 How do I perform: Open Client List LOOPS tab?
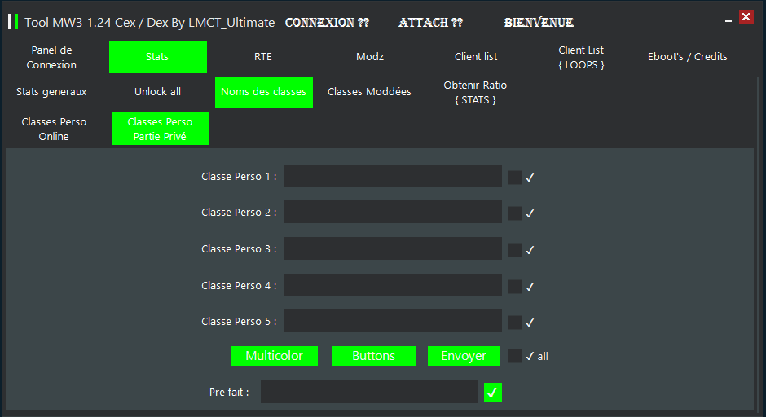tap(581, 57)
